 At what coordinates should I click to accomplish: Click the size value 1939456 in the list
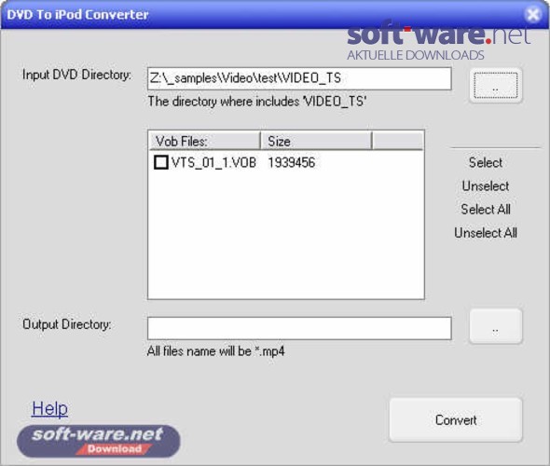(x=292, y=163)
